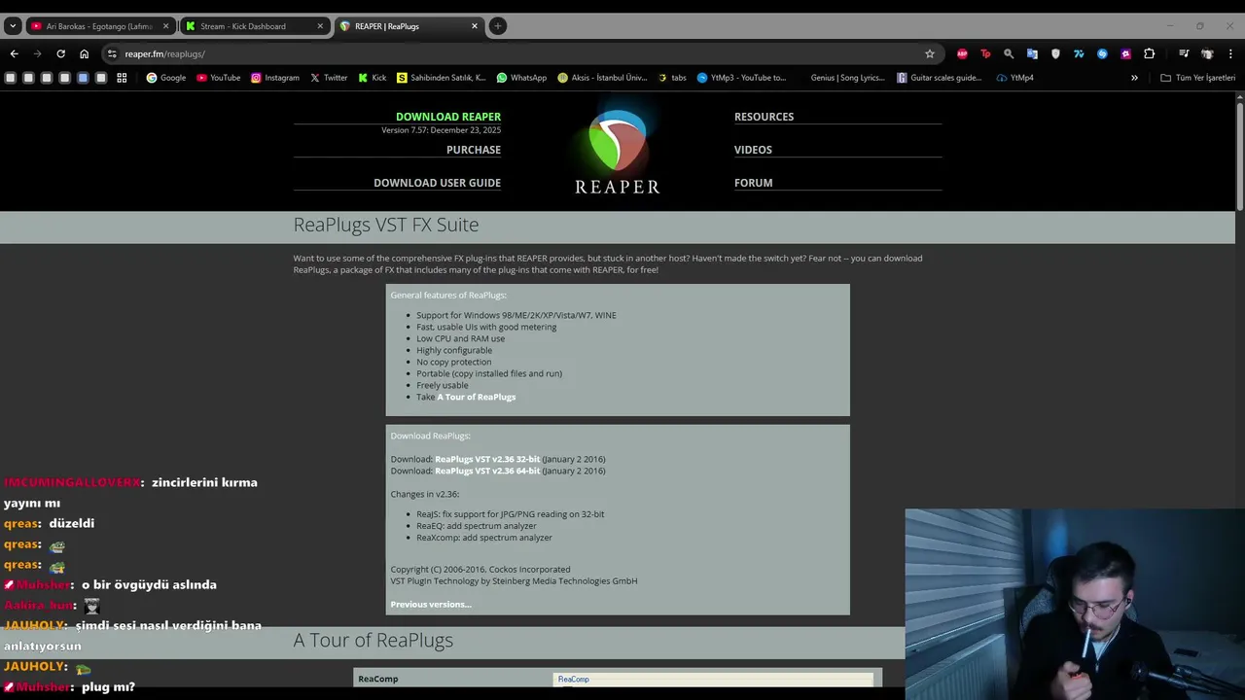
Task: Open the tabs bookmark
Action: coord(672,78)
